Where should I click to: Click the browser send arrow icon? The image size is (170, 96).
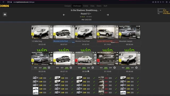160,2
